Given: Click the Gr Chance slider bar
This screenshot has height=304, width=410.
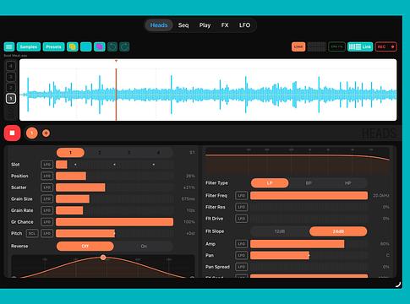Looking at the screenshot, I should [x=115, y=222].
